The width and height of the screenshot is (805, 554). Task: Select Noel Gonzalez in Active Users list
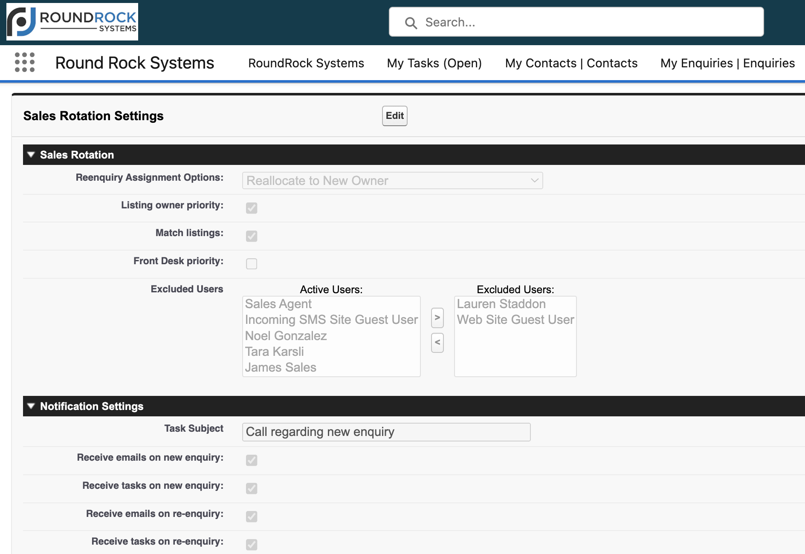[286, 336]
